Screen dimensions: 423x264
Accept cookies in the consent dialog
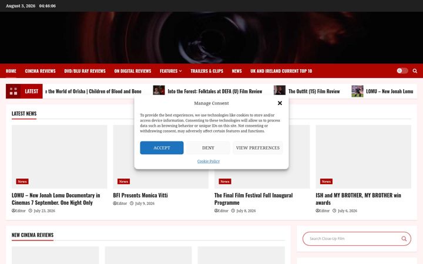pos(162,148)
